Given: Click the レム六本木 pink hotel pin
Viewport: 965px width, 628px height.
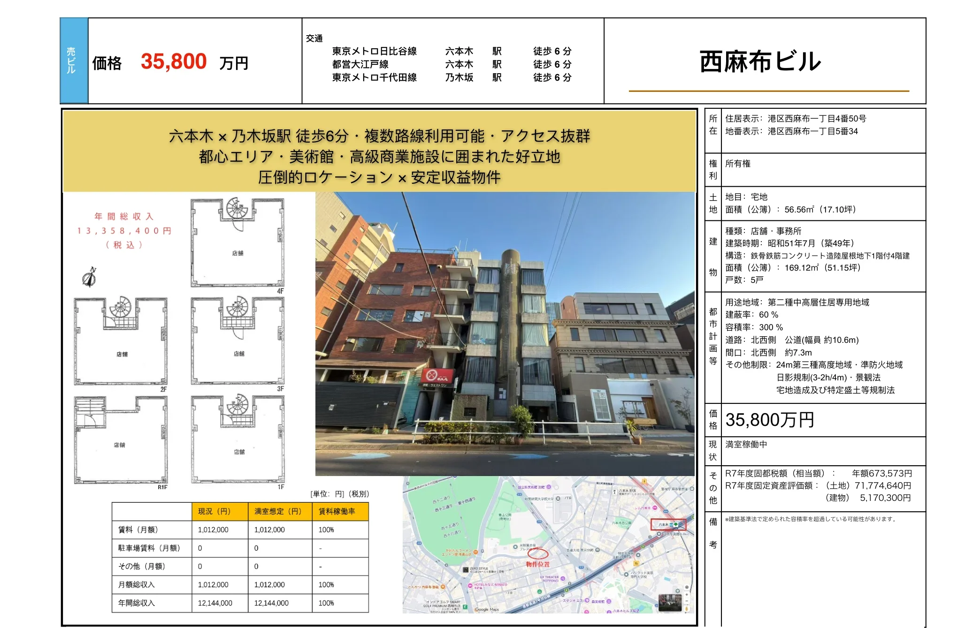Looking at the screenshot, I should [654, 508].
